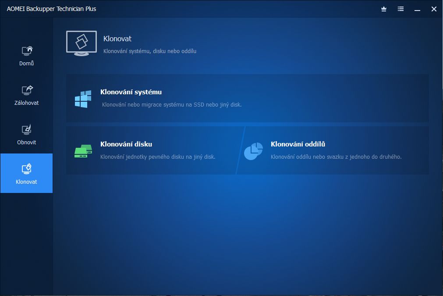Minimize the AOMEI Backupper window
Image resolution: width=443 pixels, height=296 pixels.
[x=417, y=9]
